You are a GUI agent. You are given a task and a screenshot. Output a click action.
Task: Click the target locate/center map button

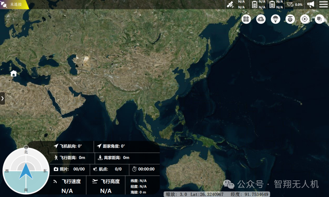pyautogui.click(x=305, y=19)
